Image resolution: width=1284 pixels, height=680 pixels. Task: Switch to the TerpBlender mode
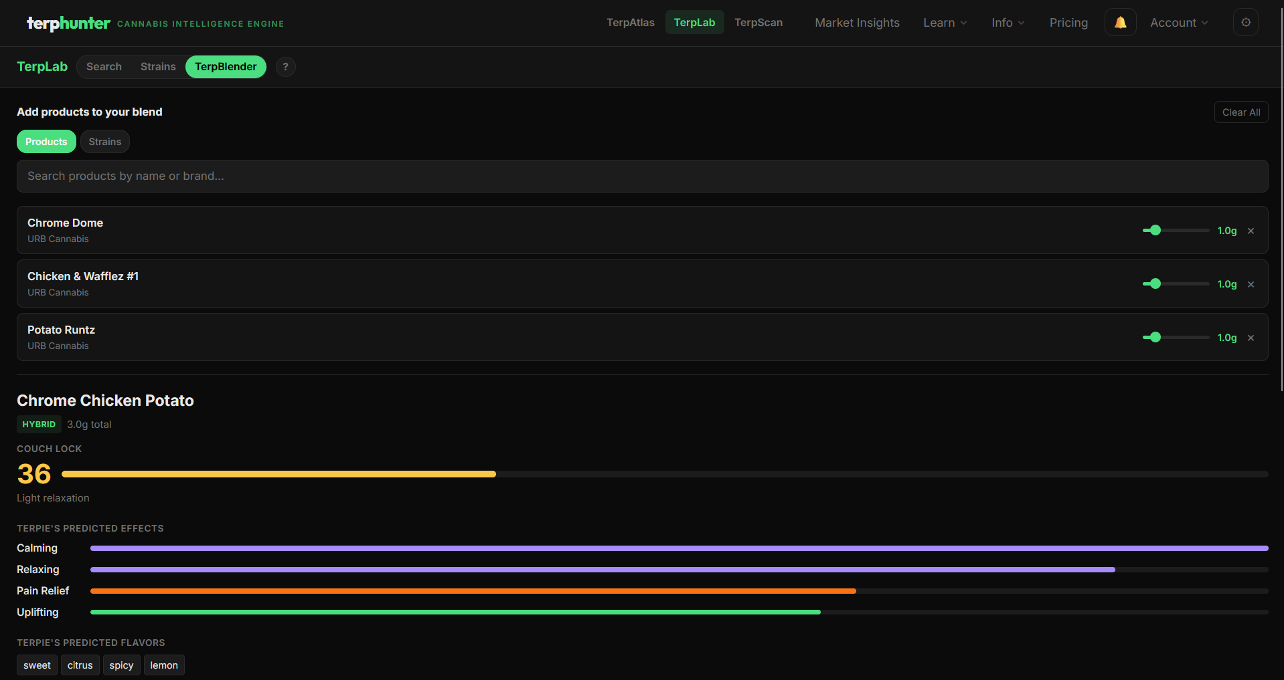click(226, 67)
